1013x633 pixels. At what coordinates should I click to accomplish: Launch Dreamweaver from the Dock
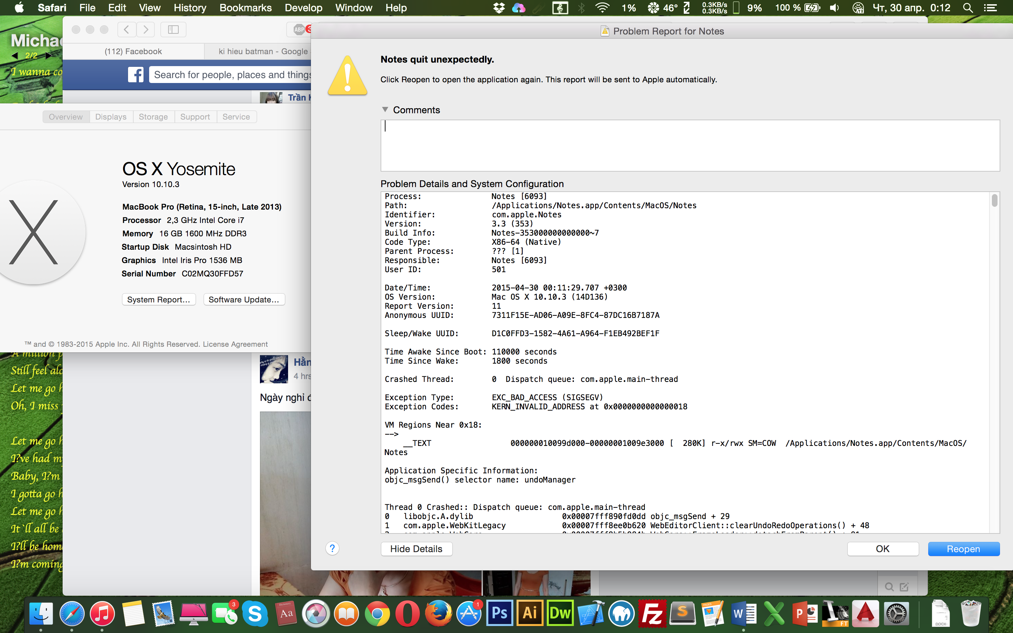[561, 614]
